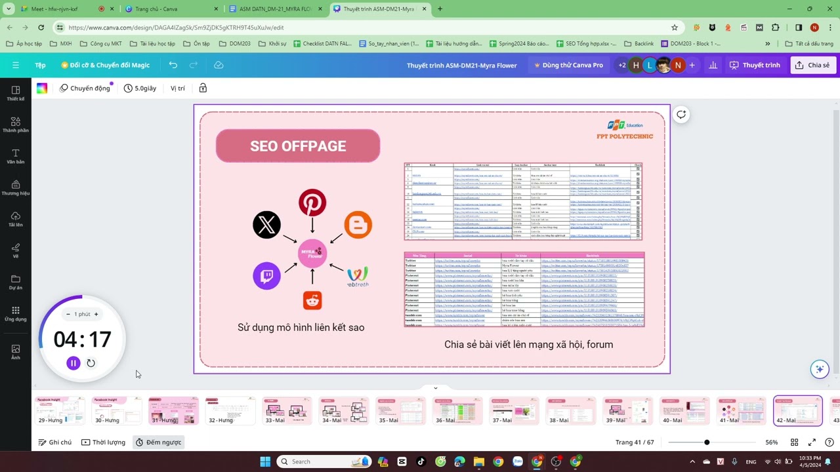Image resolution: width=840 pixels, height=472 pixels.
Task: Open Windows Start menu
Action: (265, 462)
